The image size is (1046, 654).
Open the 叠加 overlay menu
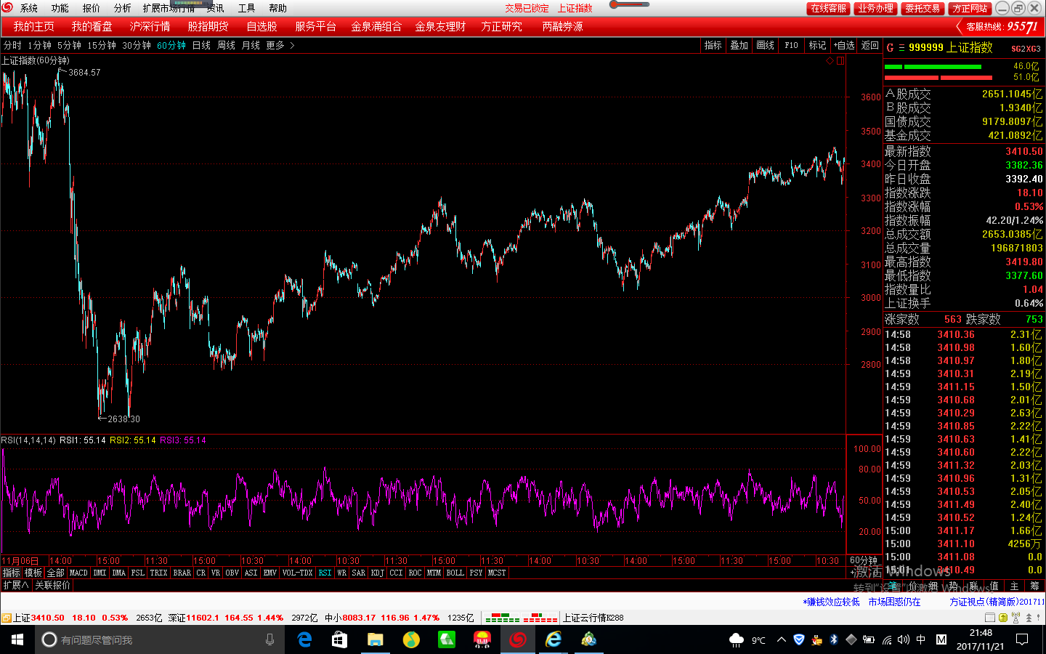739,45
